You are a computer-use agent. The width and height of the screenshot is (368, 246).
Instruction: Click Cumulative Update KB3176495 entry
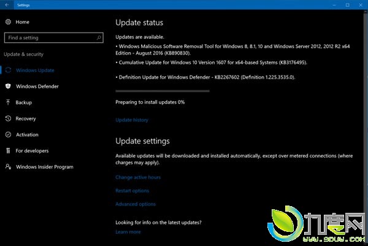[211, 63]
